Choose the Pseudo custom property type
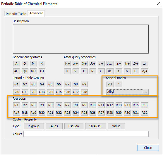This screenshot has width=163, height=155. click(74, 126)
